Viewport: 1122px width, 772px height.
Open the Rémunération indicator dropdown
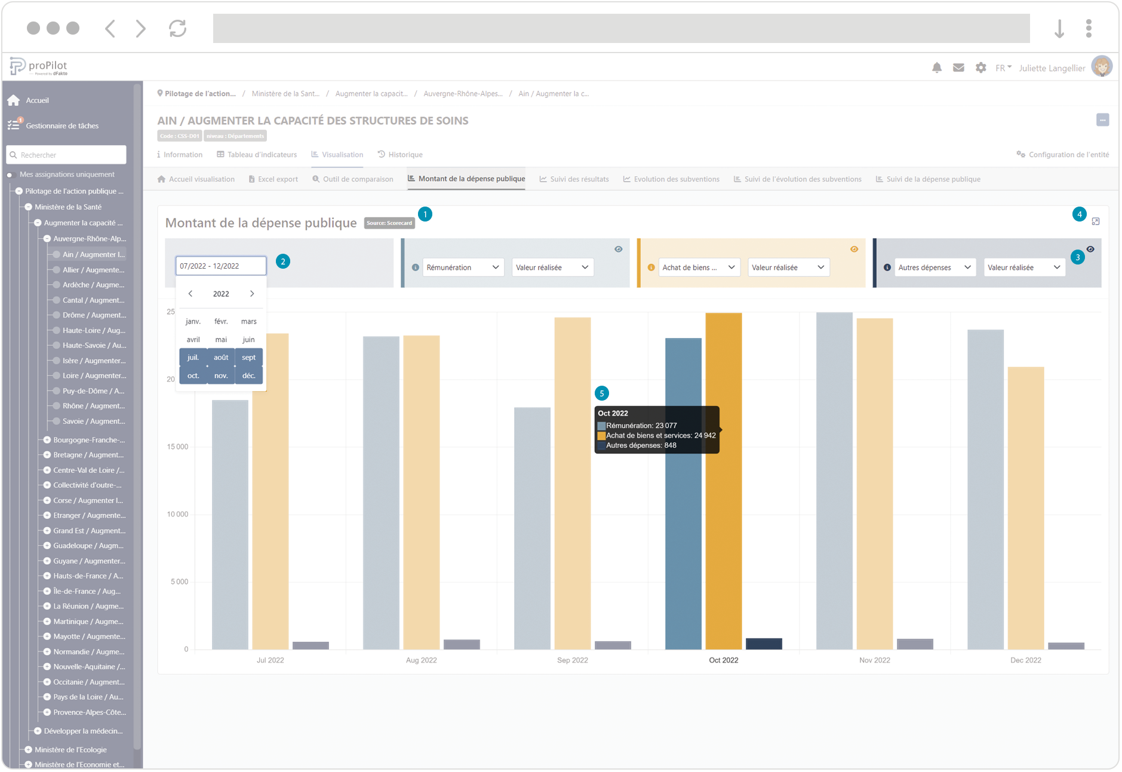coord(463,267)
